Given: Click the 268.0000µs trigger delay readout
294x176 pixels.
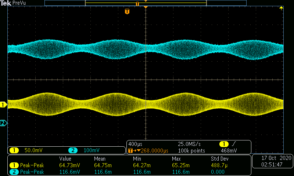Looking at the screenshot, I should tap(154, 151).
